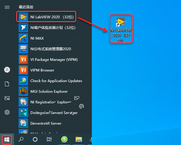Click the NI分布式系统管理器2020 icon
Image resolution: width=181 pixels, height=145 pixels.
pyautogui.click(x=23, y=49)
